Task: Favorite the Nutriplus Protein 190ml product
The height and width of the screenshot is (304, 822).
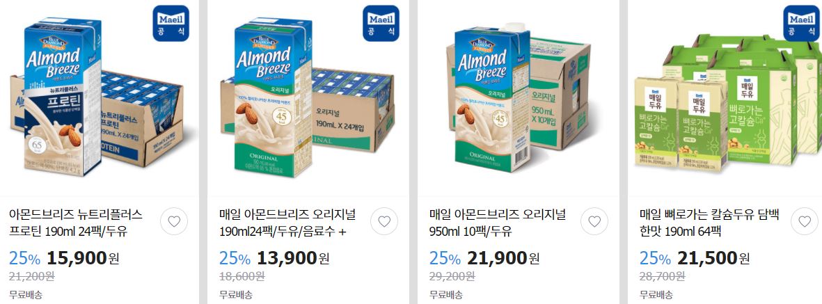Action: coord(174,221)
